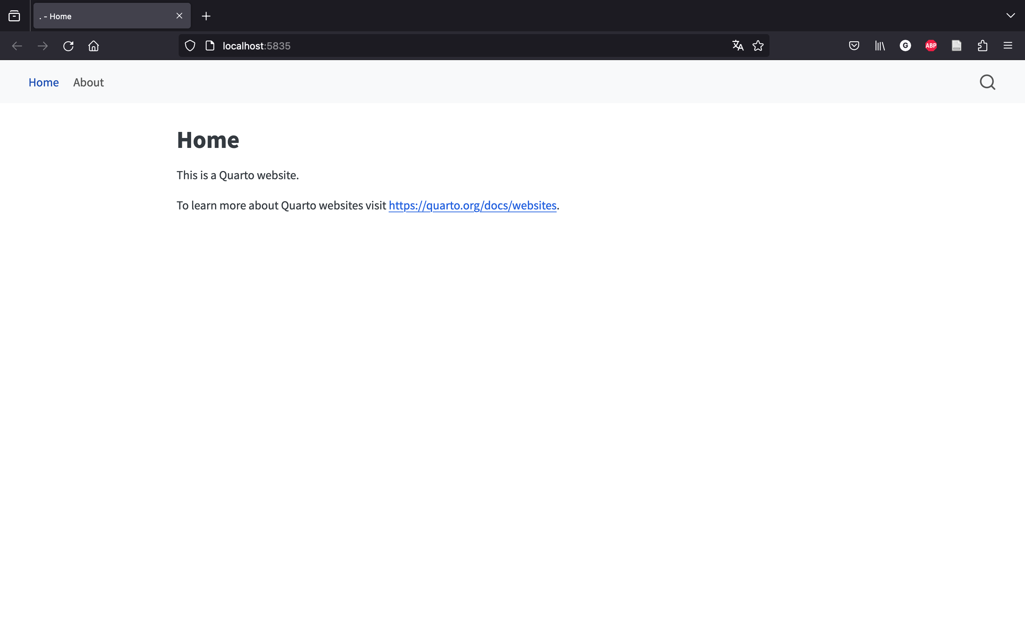Image resolution: width=1025 pixels, height=640 pixels.
Task: Save page to Pocket
Action: click(854, 46)
